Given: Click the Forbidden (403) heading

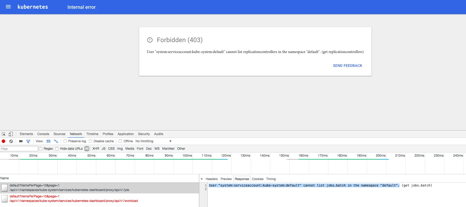Looking at the screenshot, I should [180, 40].
